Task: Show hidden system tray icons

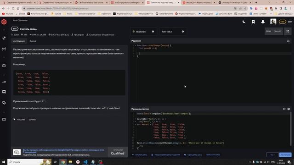Action: 250,162
